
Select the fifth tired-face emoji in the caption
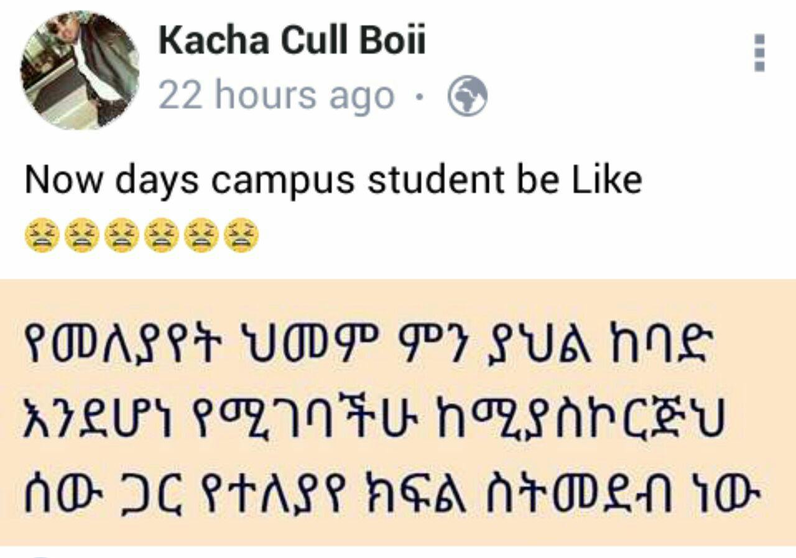pyautogui.click(x=201, y=235)
